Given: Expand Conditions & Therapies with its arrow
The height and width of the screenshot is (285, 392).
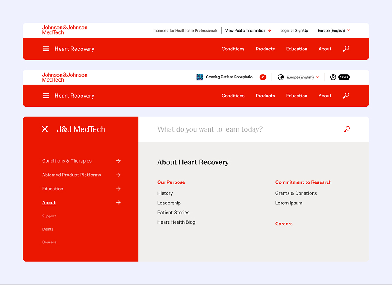Looking at the screenshot, I should (x=118, y=161).
